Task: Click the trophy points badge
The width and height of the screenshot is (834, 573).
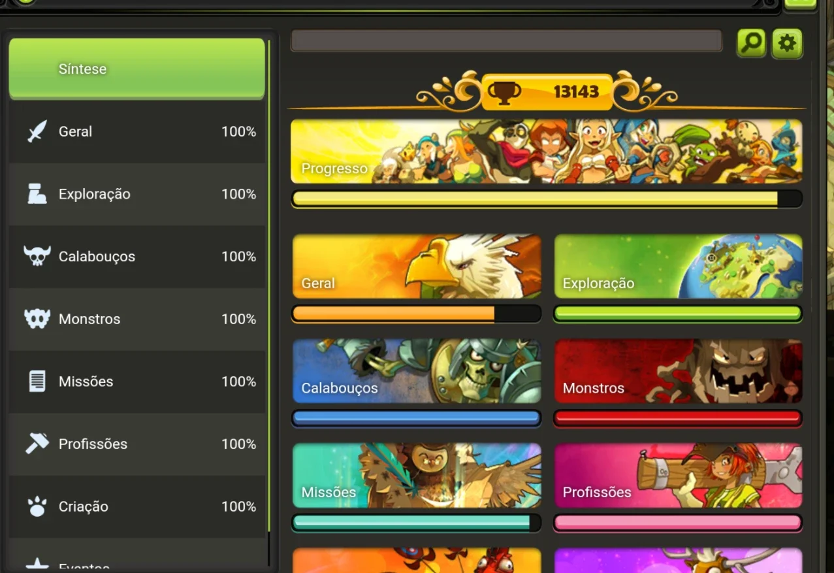Action: point(547,91)
